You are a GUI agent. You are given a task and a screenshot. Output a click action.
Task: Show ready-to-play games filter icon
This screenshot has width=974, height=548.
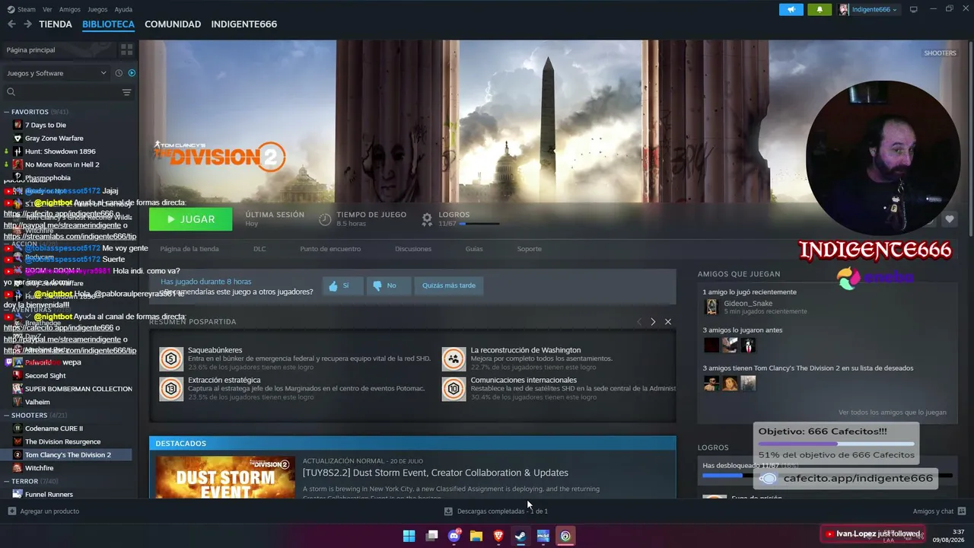coord(132,73)
